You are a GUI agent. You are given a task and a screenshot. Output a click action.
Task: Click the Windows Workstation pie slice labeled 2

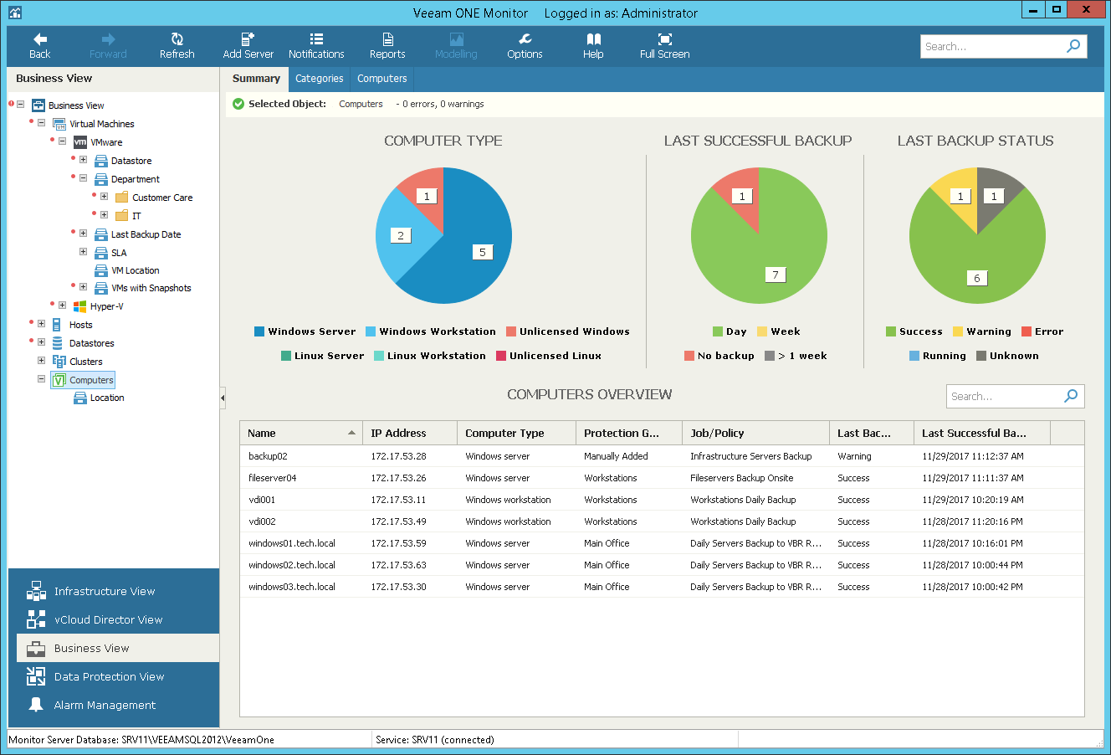click(x=402, y=235)
